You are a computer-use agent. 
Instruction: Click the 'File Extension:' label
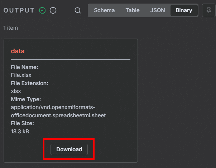[30, 83]
